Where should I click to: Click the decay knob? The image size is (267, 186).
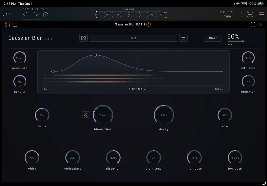click(164, 115)
